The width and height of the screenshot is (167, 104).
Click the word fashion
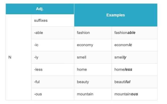(x=83, y=33)
